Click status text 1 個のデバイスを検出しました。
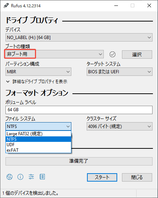Screen dimensions: 158x198 tap(30, 193)
